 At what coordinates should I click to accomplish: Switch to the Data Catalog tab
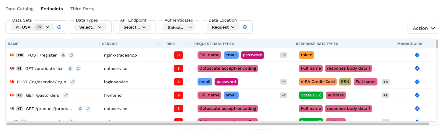tap(19, 9)
